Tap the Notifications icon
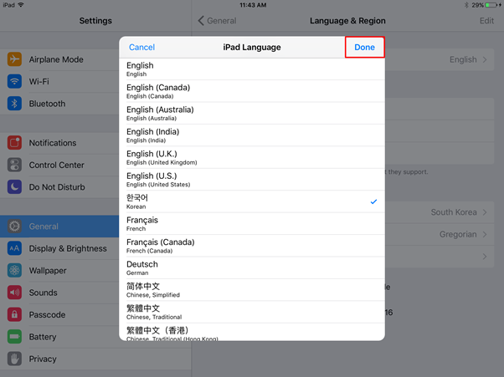504x377 pixels. (x=14, y=143)
